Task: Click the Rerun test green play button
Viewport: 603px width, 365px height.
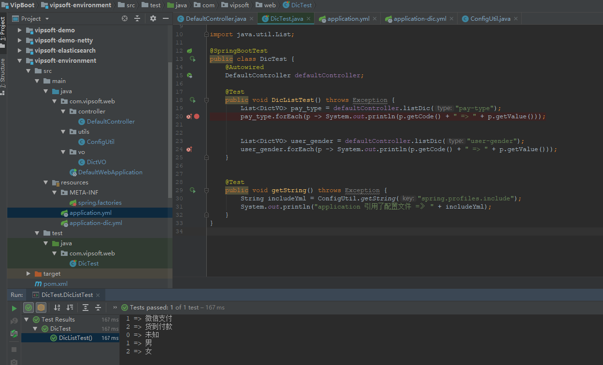Action: [14, 308]
